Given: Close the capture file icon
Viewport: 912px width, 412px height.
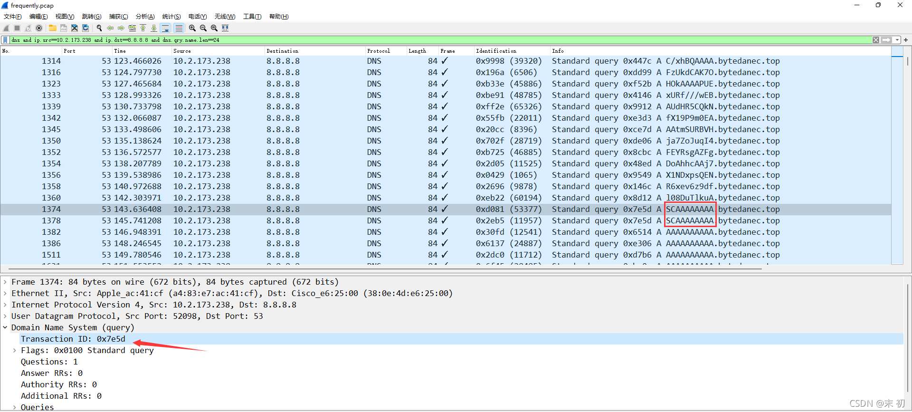Looking at the screenshot, I should tap(75, 28).
